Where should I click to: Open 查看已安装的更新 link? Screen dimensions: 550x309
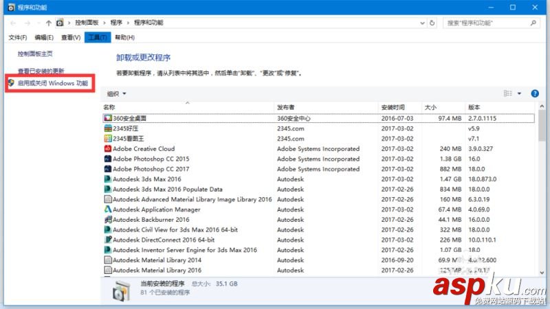tap(41, 71)
